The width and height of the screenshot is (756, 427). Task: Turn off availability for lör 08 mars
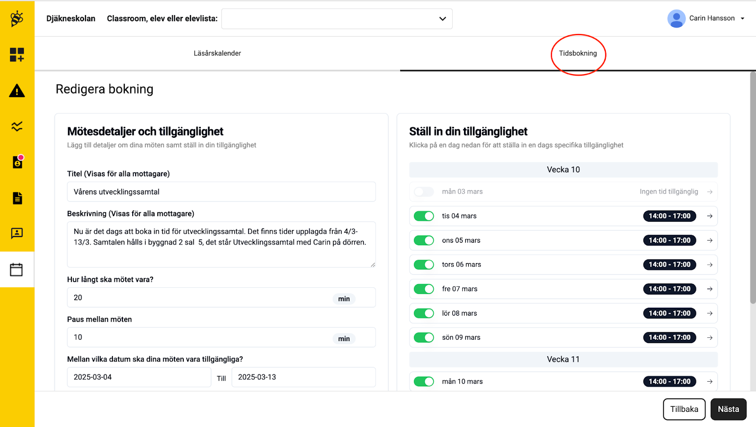[x=424, y=313]
